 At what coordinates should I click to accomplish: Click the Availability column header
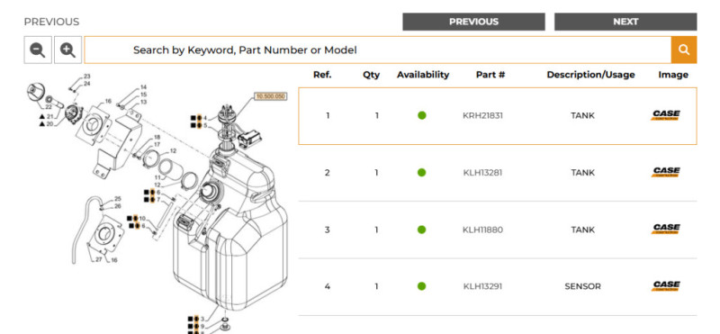(423, 75)
